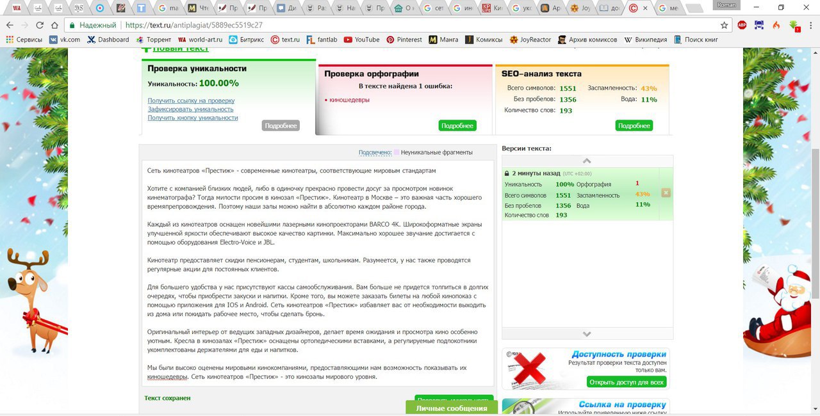Bookmark this page with the star icon
The width and height of the screenshot is (820, 416).
pyautogui.click(x=724, y=25)
